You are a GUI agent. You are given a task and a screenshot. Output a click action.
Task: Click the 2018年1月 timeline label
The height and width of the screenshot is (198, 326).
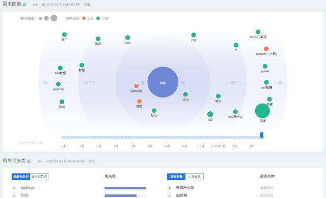coord(218,146)
